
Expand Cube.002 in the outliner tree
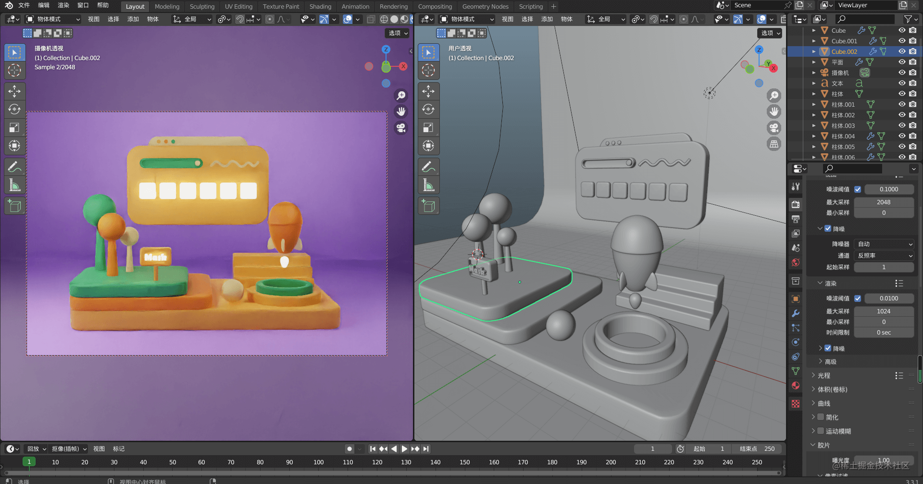click(x=814, y=51)
